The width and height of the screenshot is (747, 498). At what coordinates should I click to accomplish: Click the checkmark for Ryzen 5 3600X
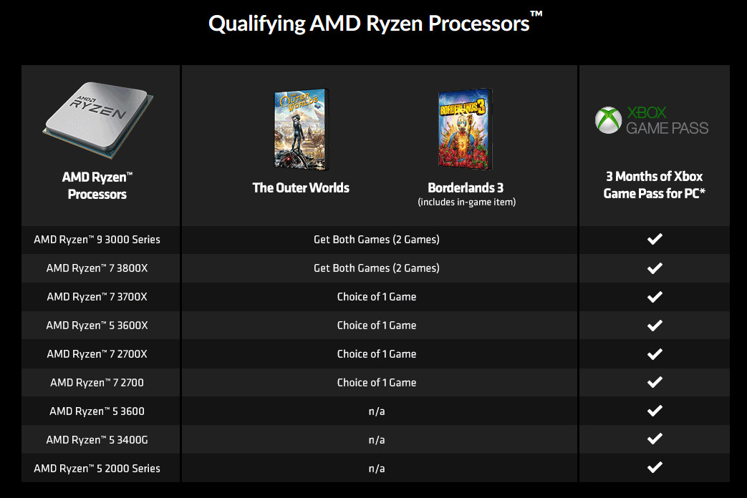tap(655, 325)
